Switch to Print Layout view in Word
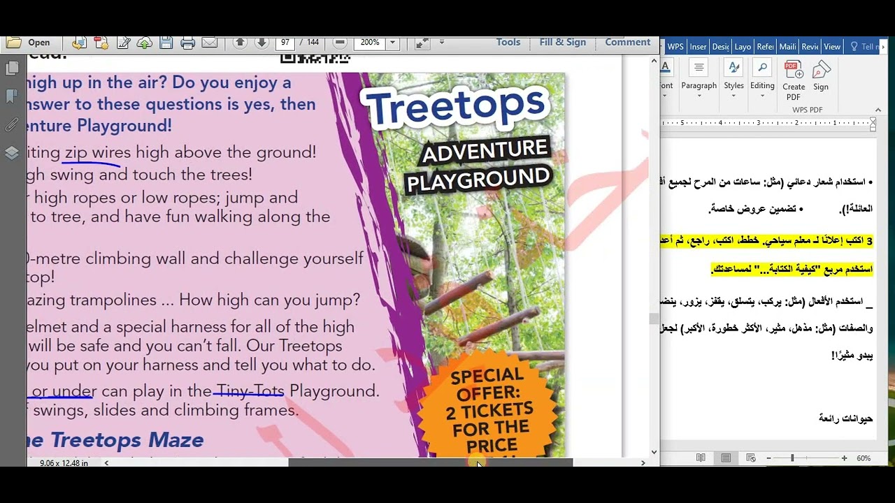The height and width of the screenshot is (503, 895). click(726, 458)
